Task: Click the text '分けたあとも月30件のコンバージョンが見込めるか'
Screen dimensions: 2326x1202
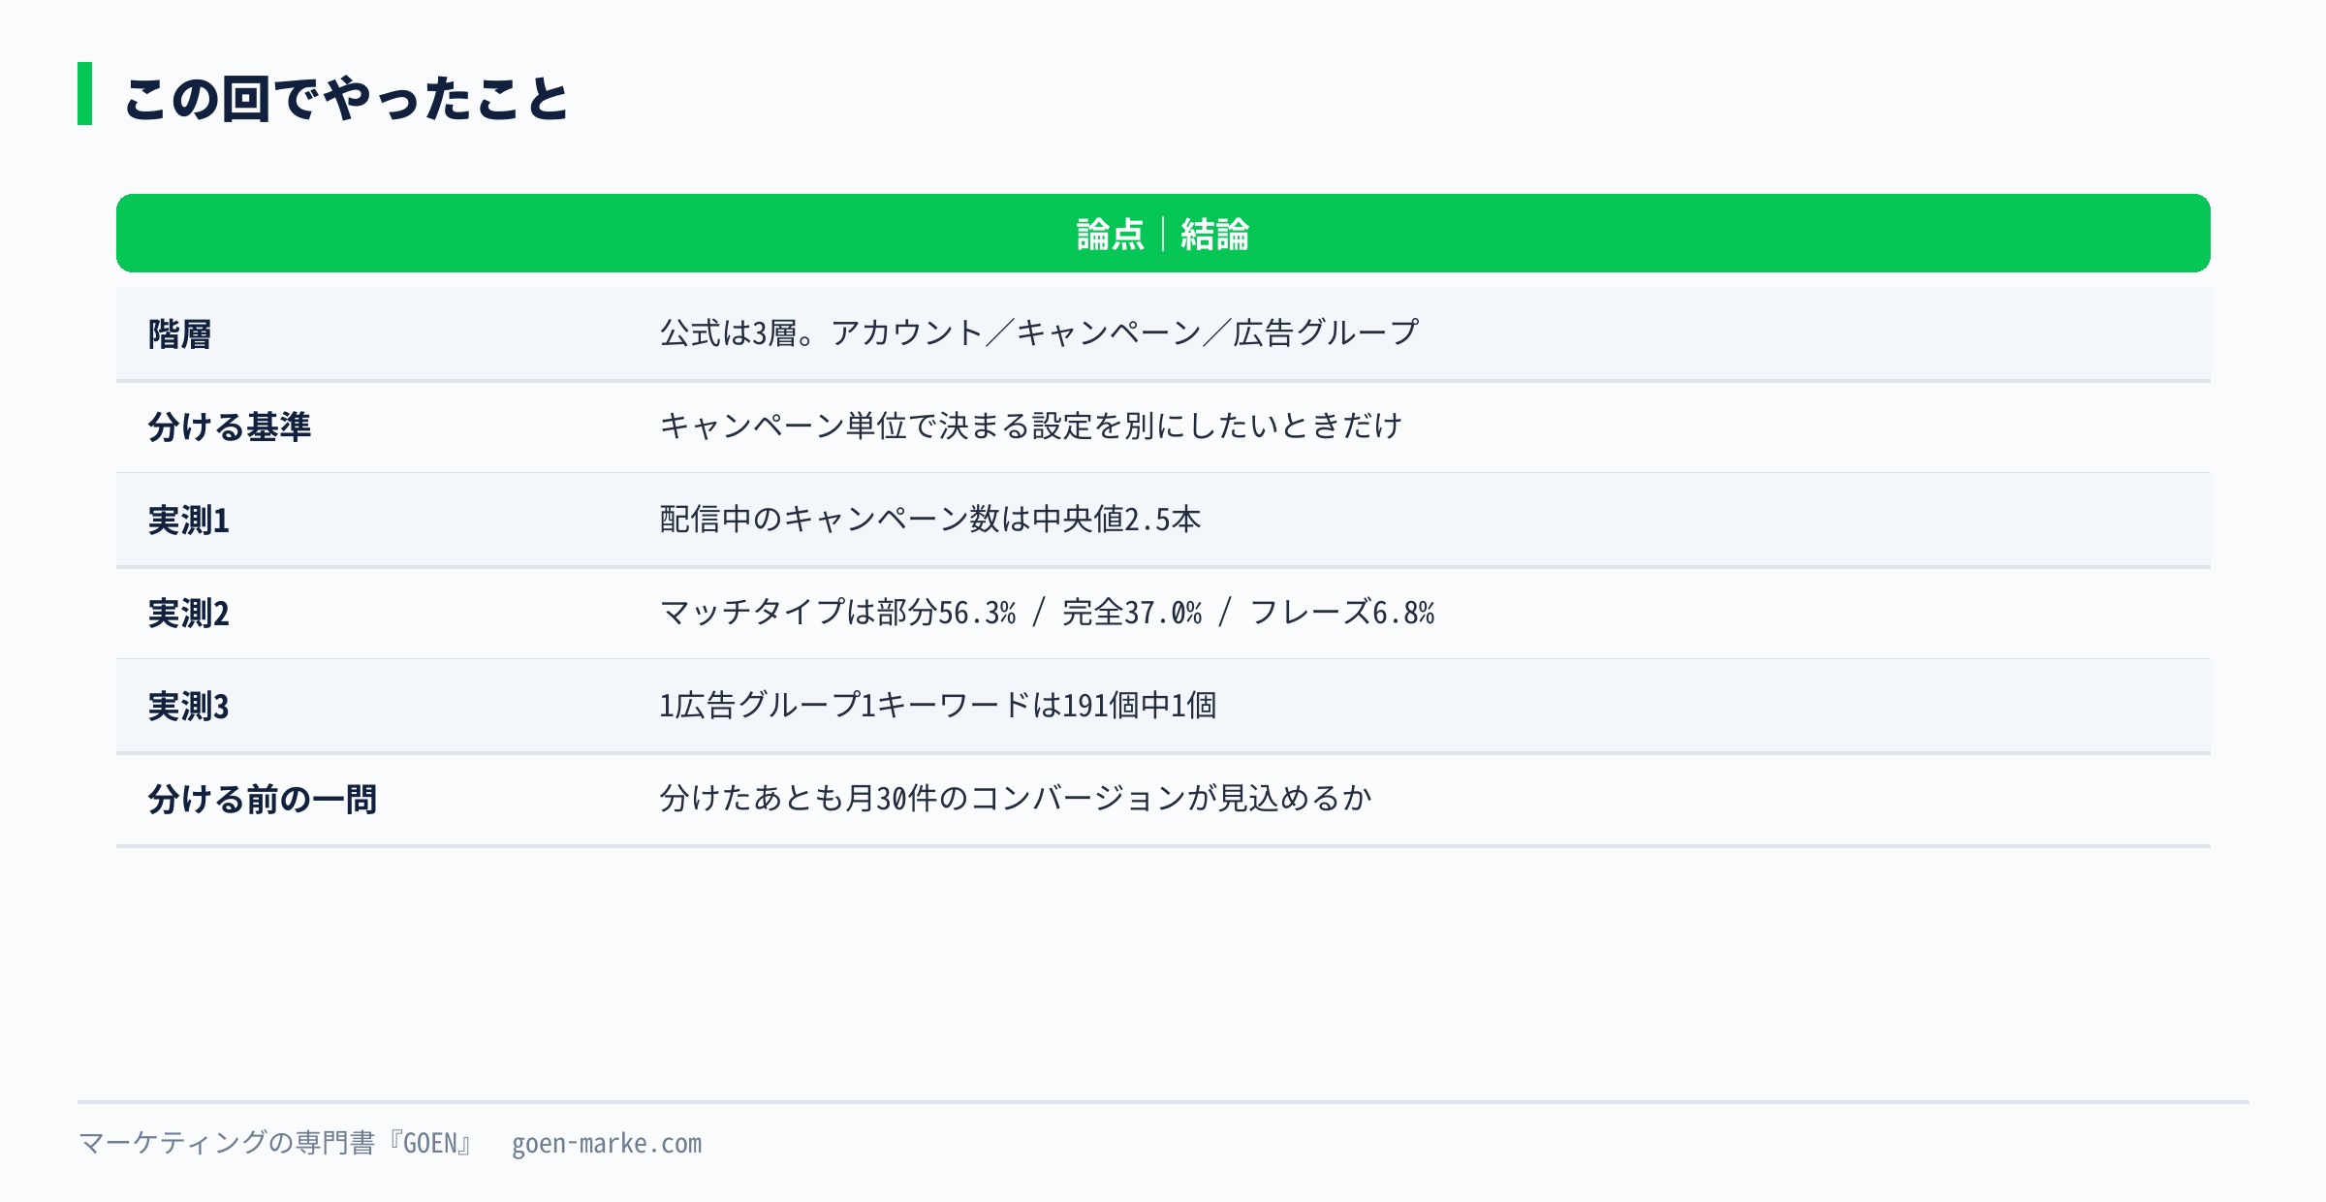Action: [x=1016, y=799]
